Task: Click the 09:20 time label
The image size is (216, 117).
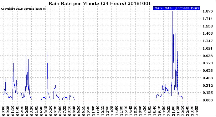Action: (x=79, y=111)
